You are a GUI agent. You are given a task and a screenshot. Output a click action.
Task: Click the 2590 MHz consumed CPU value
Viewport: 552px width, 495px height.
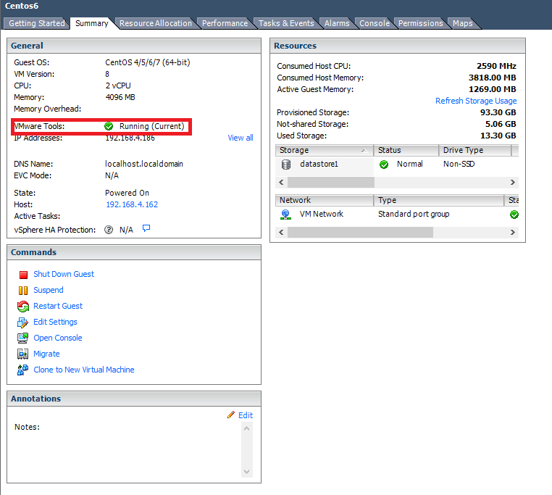click(x=496, y=66)
